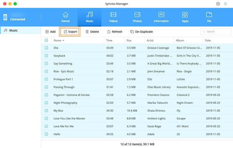Uncheck the checkbox for Rise - Epic Music

(x=46, y=72)
